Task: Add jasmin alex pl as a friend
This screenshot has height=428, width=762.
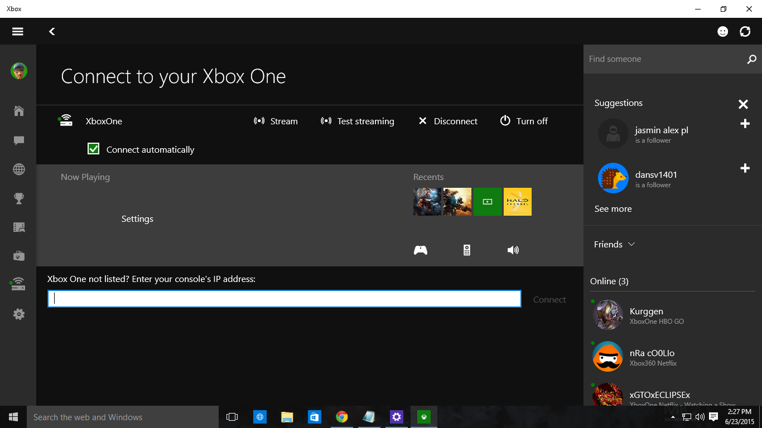Action: click(x=745, y=124)
